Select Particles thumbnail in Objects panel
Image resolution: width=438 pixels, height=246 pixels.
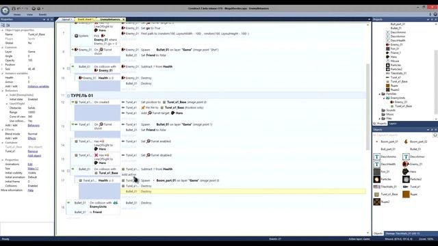point(377,179)
